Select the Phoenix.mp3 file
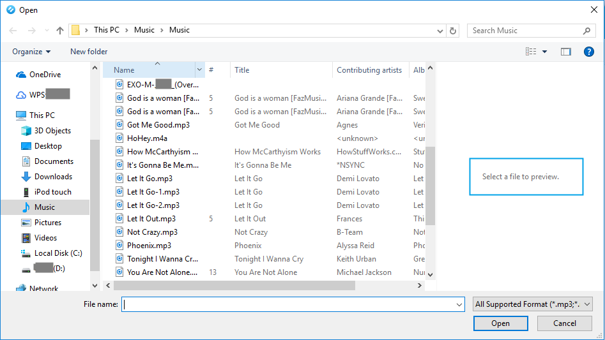The image size is (605, 340). pyautogui.click(x=149, y=246)
